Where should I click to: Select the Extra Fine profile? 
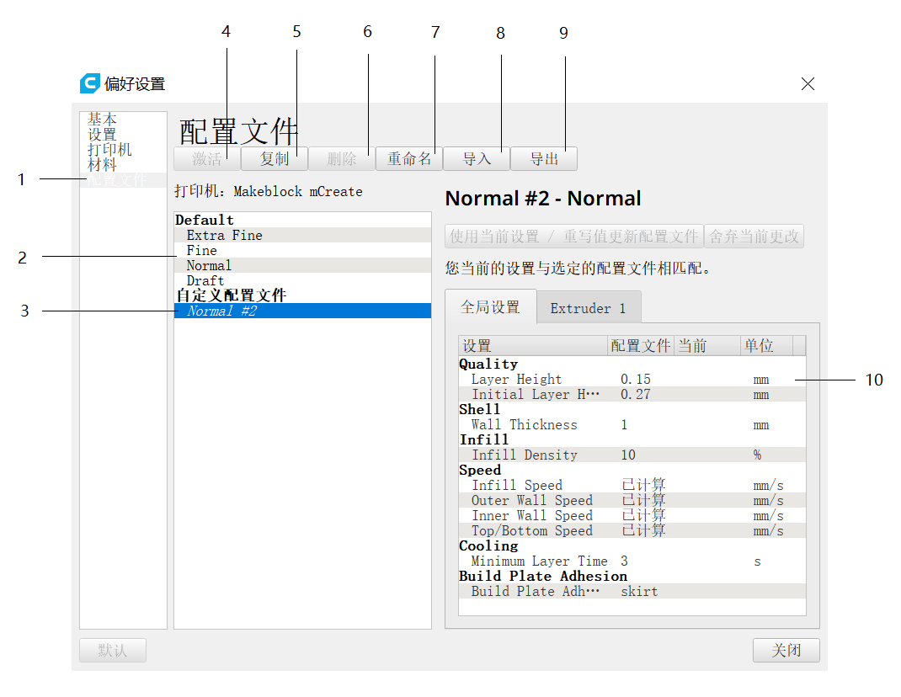point(302,235)
